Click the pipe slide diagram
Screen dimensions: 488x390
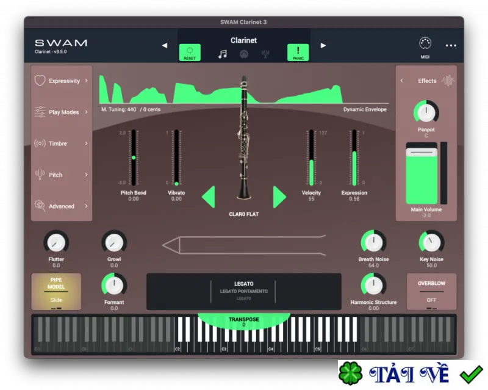pos(244,245)
